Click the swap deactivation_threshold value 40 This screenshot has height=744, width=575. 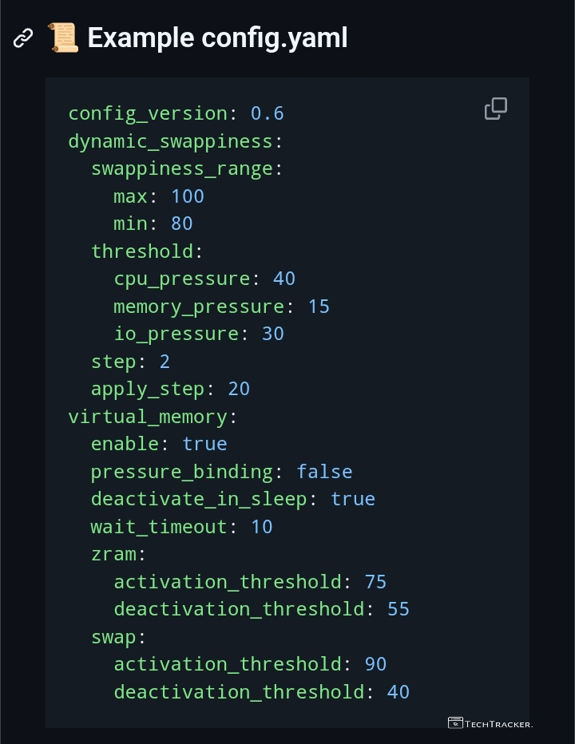[399, 691]
